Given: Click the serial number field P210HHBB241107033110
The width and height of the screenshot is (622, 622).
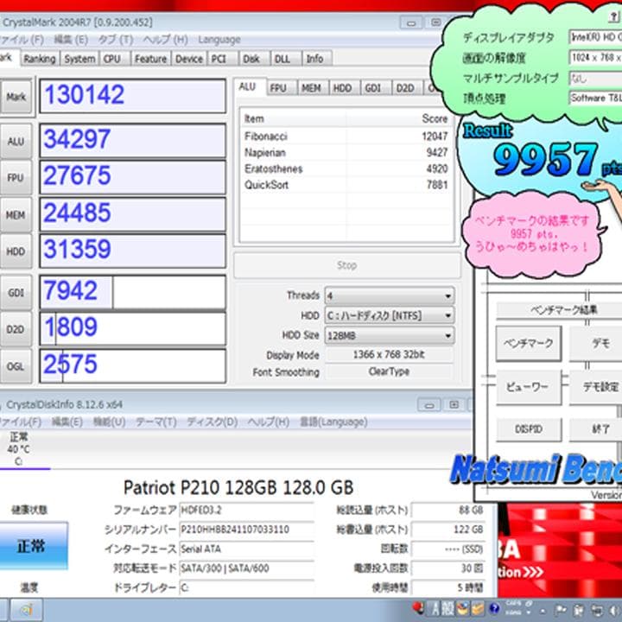Looking at the screenshot, I should (x=246, y=530).
